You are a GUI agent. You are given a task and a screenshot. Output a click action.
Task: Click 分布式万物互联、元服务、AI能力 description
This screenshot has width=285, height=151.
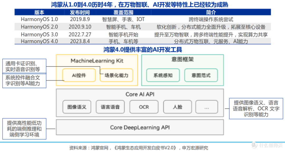click(211, 41)
